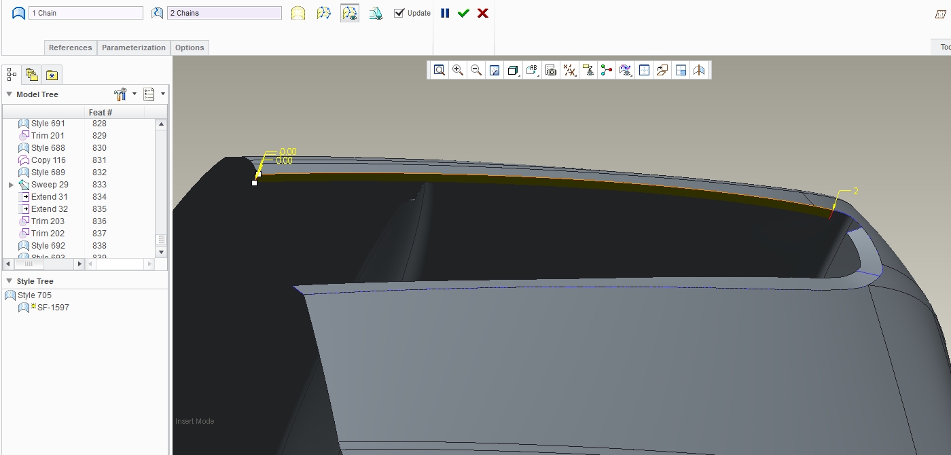Click the show all views icon
The image size is (951, 455).
tap(681, 70)
